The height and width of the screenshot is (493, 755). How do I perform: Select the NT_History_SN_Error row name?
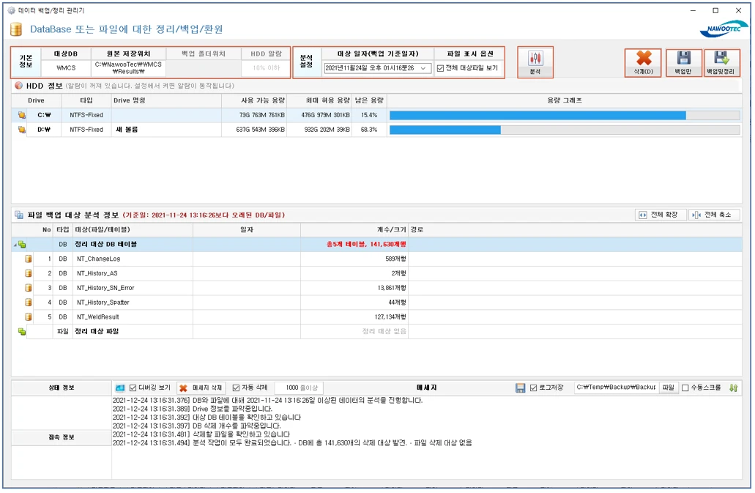pyautogui.click(x=105, y=288)
